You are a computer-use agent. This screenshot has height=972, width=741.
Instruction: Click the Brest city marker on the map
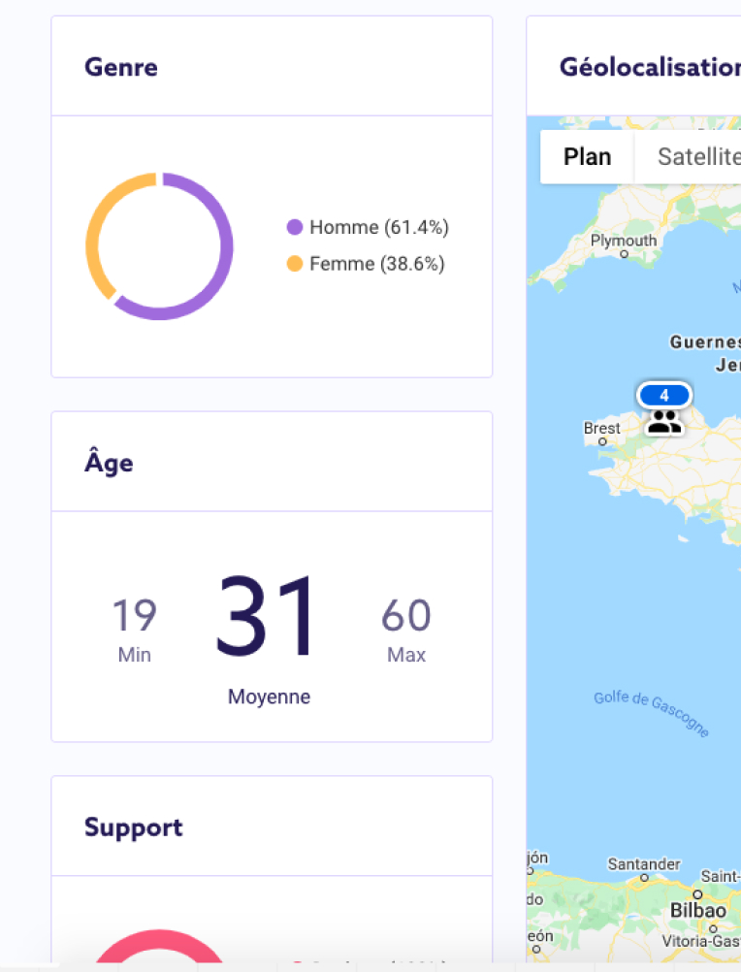pyautogui.click(x=602, y=441)
